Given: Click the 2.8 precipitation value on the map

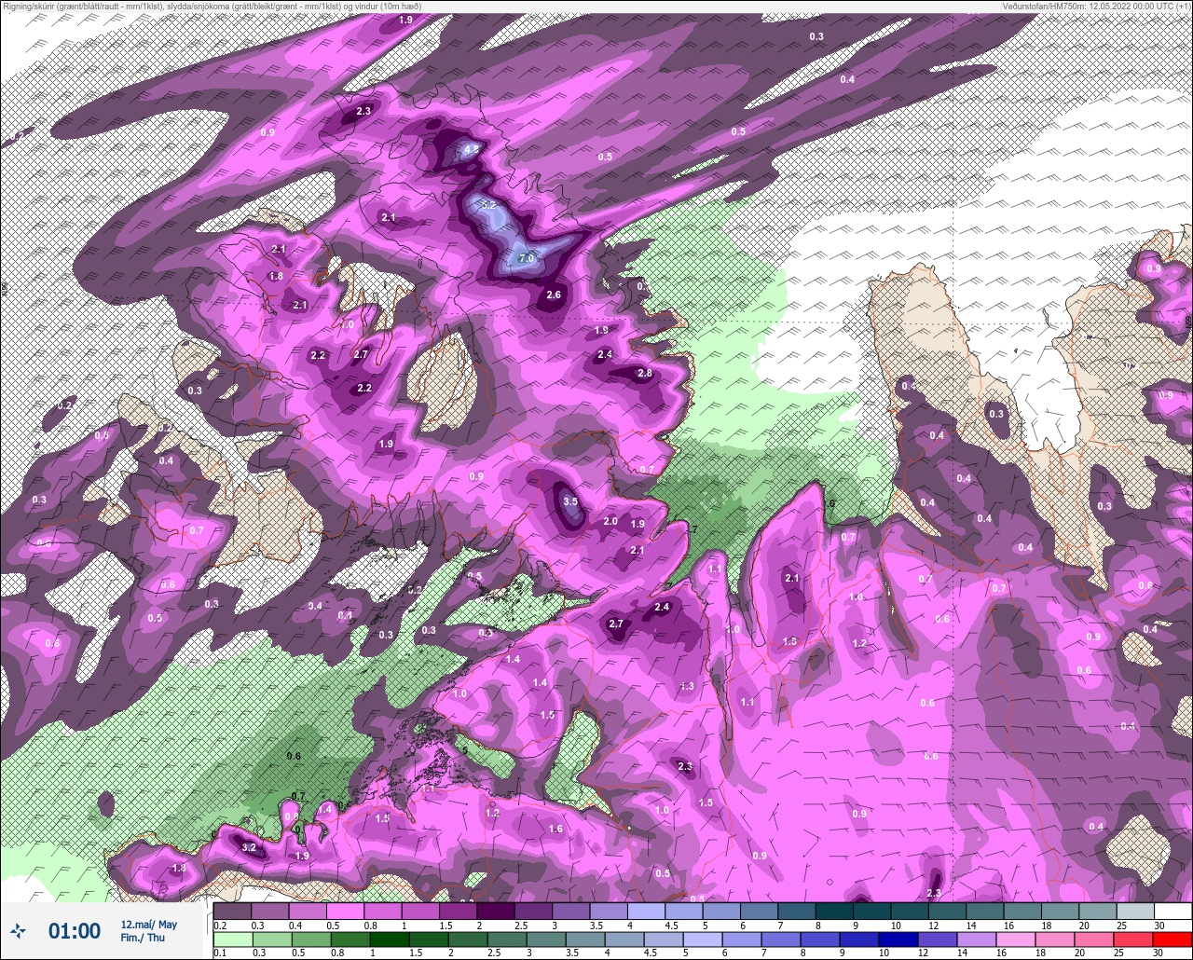Looking at the screenshot, I should pyautogui.click(x=644, y=373).
